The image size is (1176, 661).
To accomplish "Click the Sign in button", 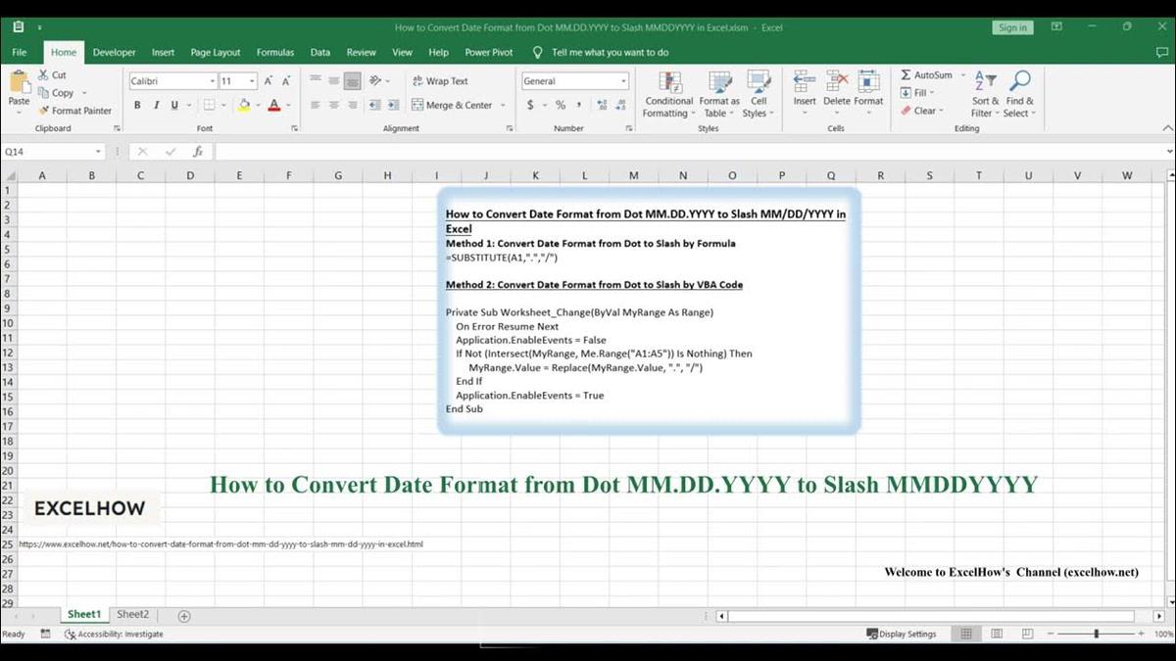I will pyautogui.click(x=1011, y=27).
